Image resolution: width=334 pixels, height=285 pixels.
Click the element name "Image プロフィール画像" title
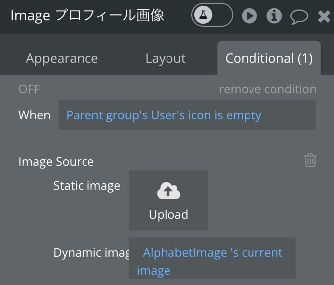tap(87, 15)
